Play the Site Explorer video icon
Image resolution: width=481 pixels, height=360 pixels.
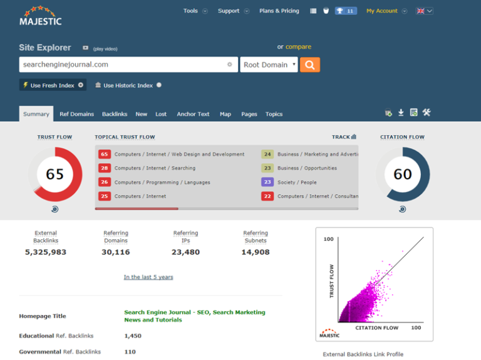(x=86, y=47)
